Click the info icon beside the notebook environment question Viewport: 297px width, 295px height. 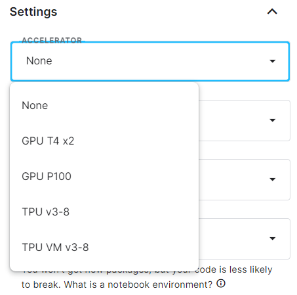pyautogui.click(x=221, y=284)
